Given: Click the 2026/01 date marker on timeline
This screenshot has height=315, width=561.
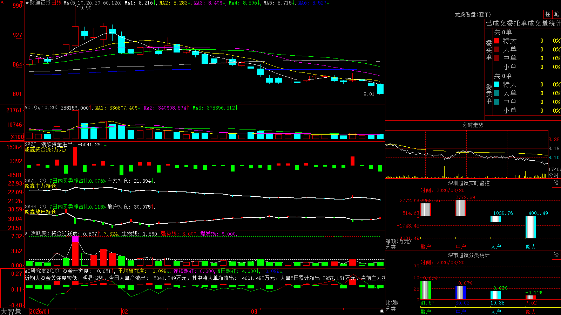Looking at the screenshot, I should [40, 311].
